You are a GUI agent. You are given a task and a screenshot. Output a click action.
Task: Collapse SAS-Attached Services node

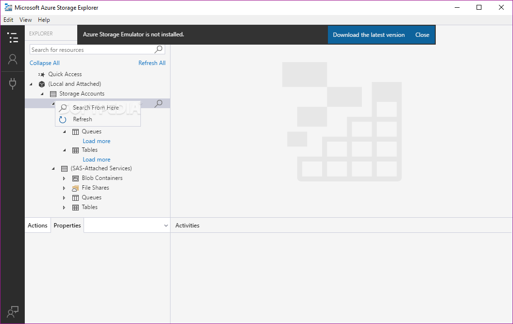pos(53,169)
